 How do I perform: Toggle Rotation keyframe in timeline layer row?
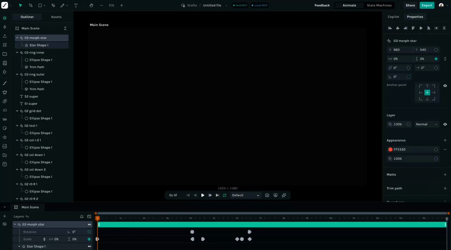click(x=89, y=232)
